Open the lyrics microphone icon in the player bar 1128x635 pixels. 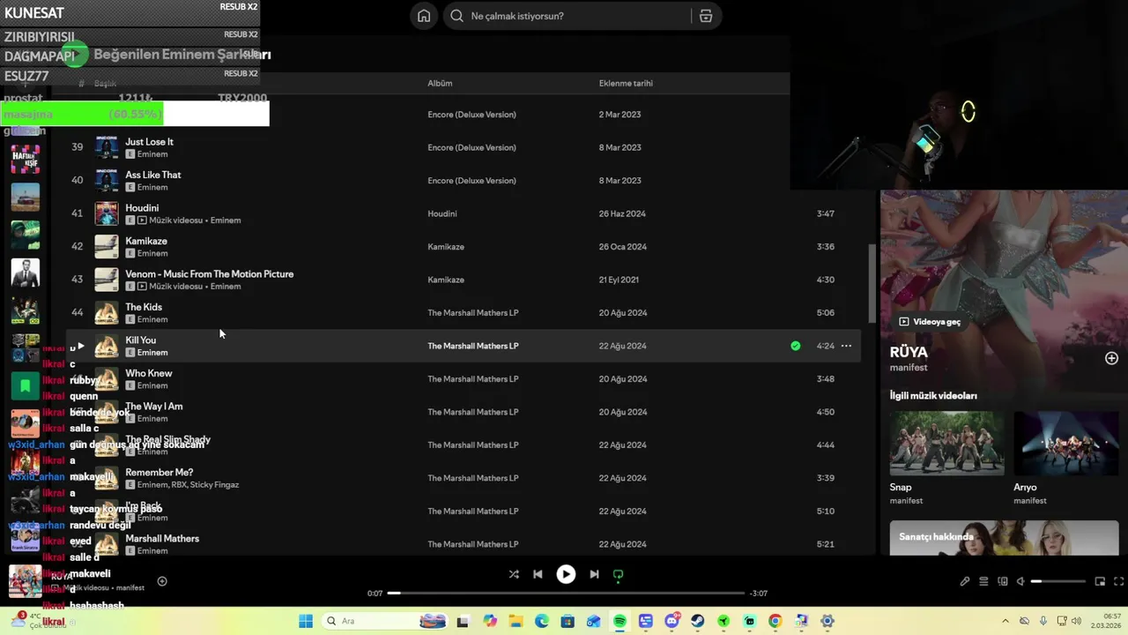tap(965, 581)
